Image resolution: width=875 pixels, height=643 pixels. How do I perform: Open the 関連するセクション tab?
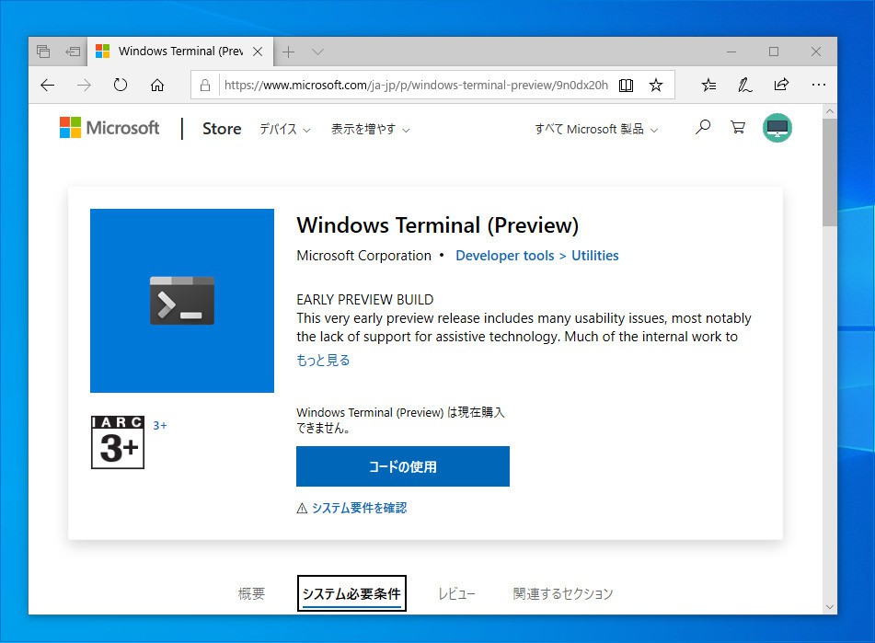pyautogui.click(x=562, y=593)
